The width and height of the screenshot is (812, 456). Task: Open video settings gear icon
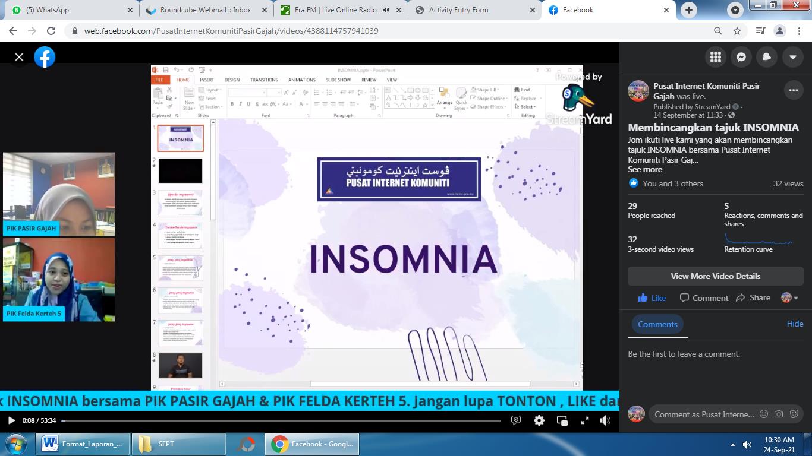click(539, 420)
